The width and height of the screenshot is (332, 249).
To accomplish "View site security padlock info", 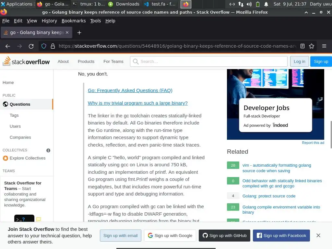I will point(53,46).
